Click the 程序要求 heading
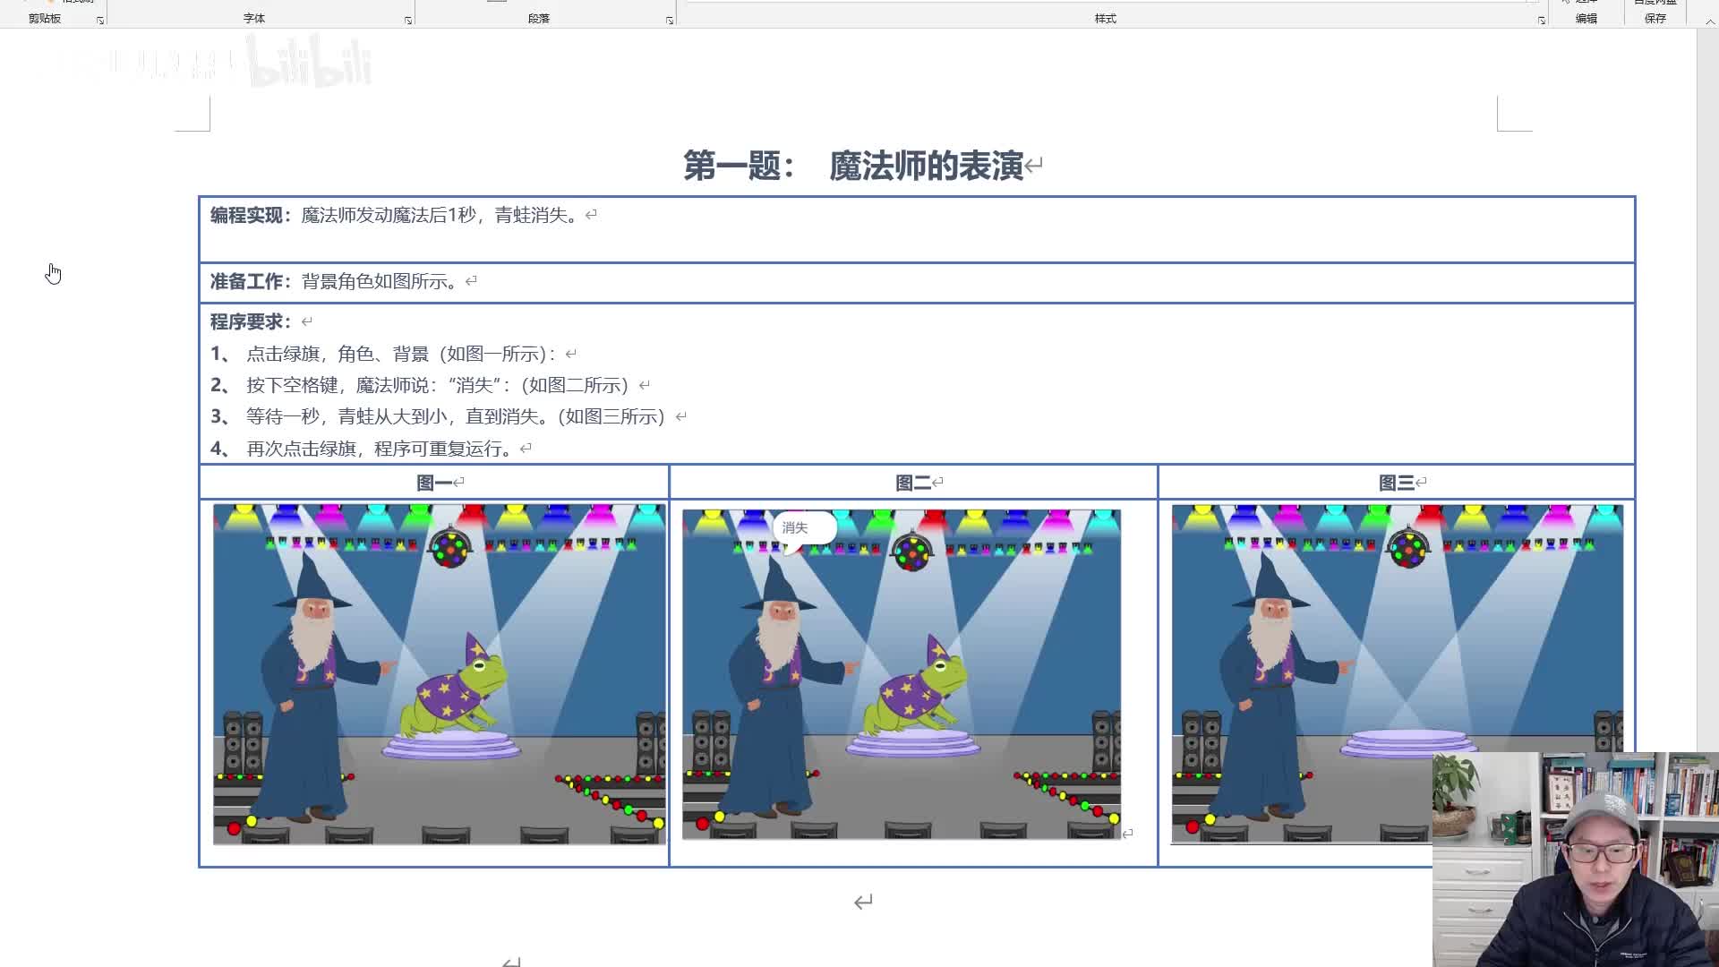The height and width of the screenshot is (967, 1719). coord(252,321)
